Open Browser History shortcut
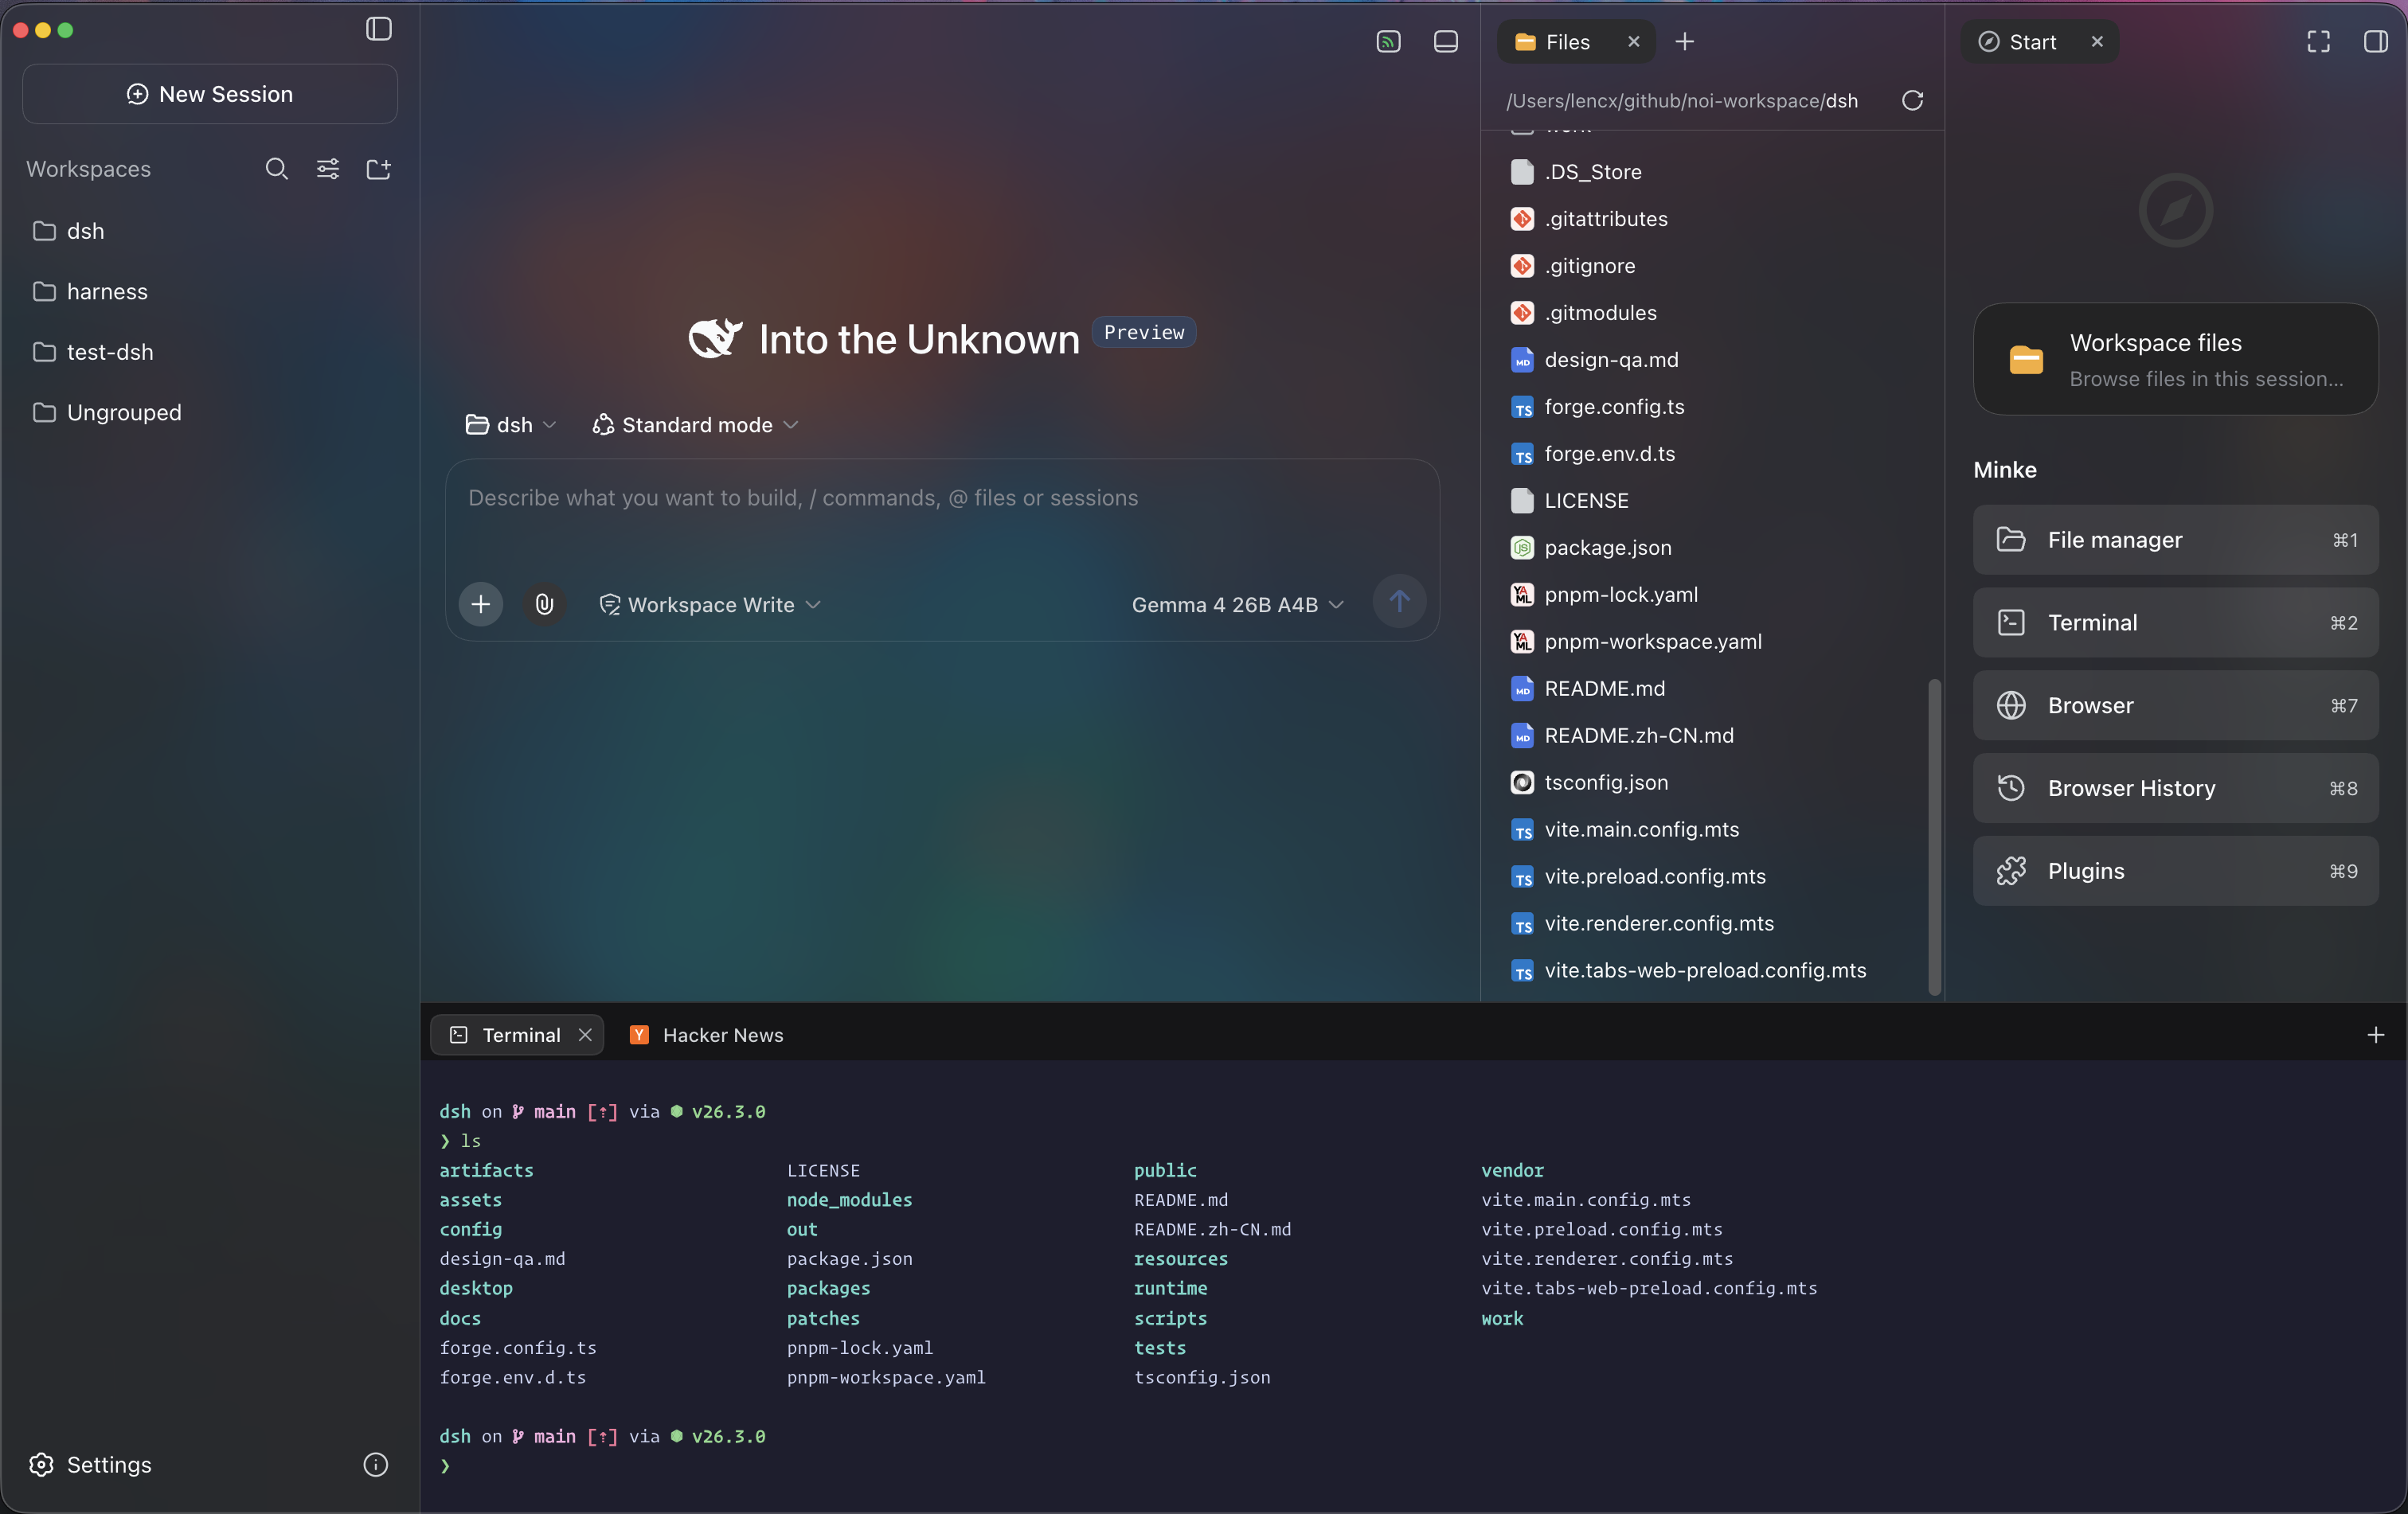Image resolution: width=2408 pixels, height=1514 pixels. (x=2175, y=787)
